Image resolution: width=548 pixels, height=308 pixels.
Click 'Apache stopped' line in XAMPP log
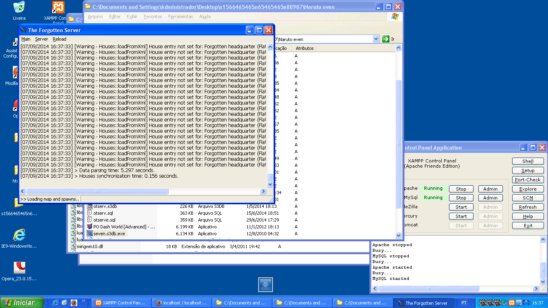click(x=392, y=245)
